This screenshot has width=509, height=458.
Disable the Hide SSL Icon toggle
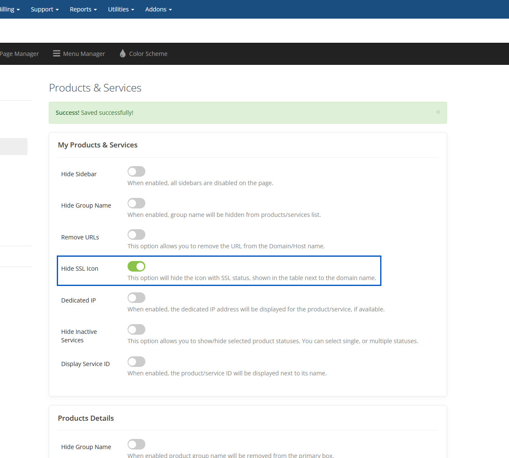pyautogui.click(x=136, y=266)
